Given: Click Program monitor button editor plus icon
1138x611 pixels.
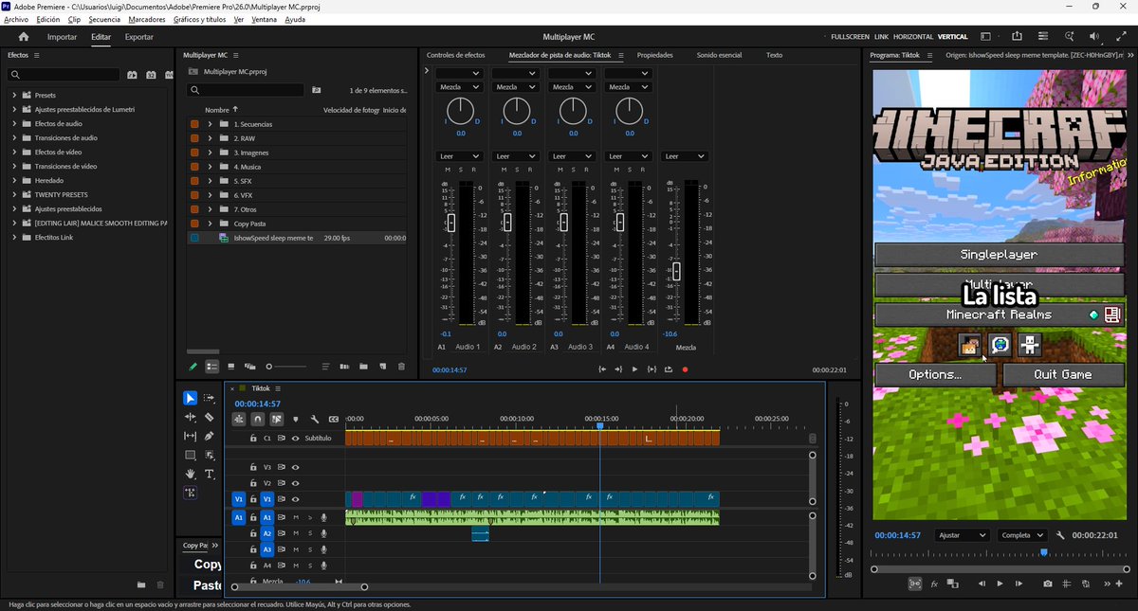Looking at the screenshot, I should pyautogui.click(x=1118, y=584).
